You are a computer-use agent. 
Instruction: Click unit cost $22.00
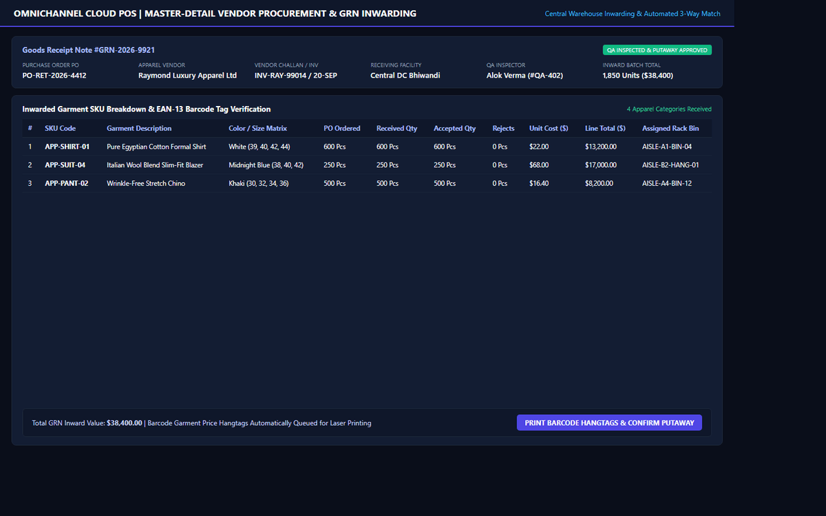pyautogui.click(x=539, y=147)
